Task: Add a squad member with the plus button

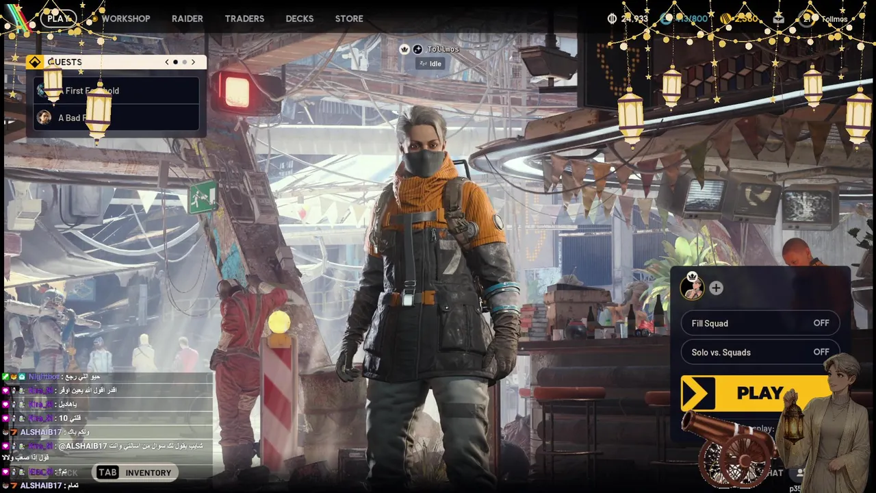Action: (x=716, y=288)
